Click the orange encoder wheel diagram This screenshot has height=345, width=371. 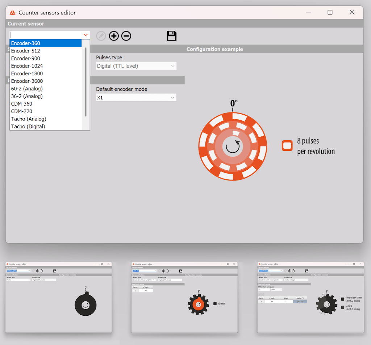233,146
